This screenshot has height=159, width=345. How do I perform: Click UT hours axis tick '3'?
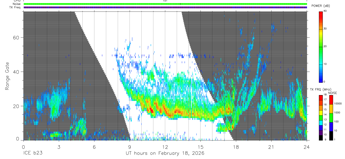click(x=59, y=147)
